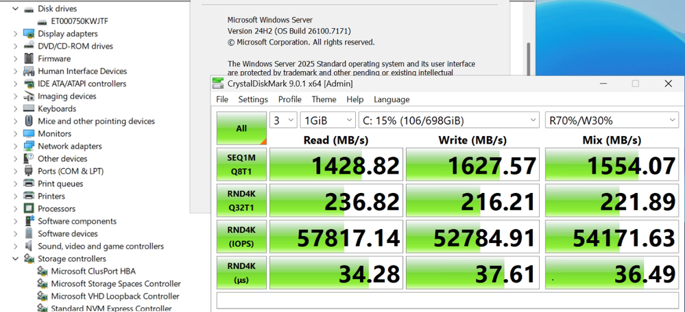
Task: Collapse the Disk drives tree node
Action: pyautogui.click(x=15, y=9)
